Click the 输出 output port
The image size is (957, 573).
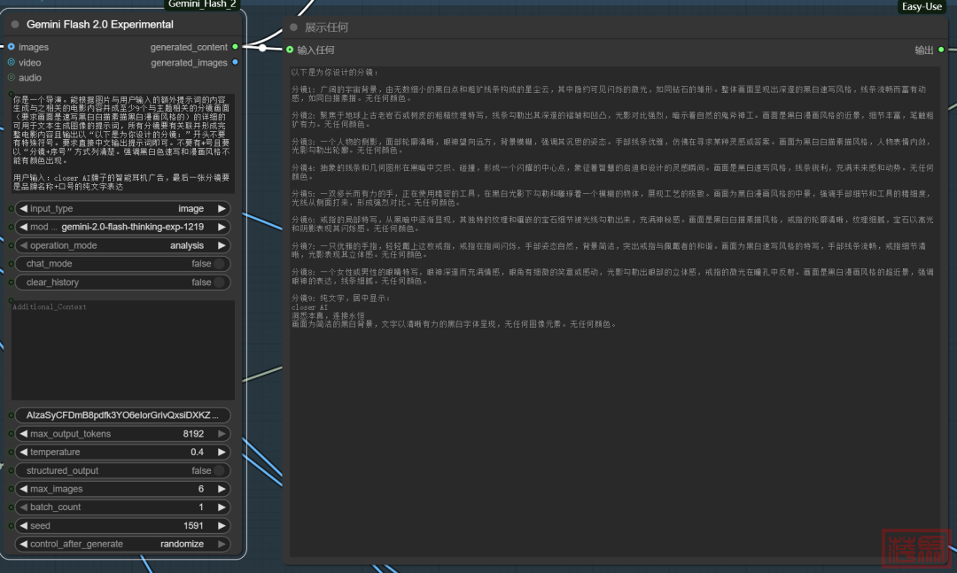click(x=941, y=50)
